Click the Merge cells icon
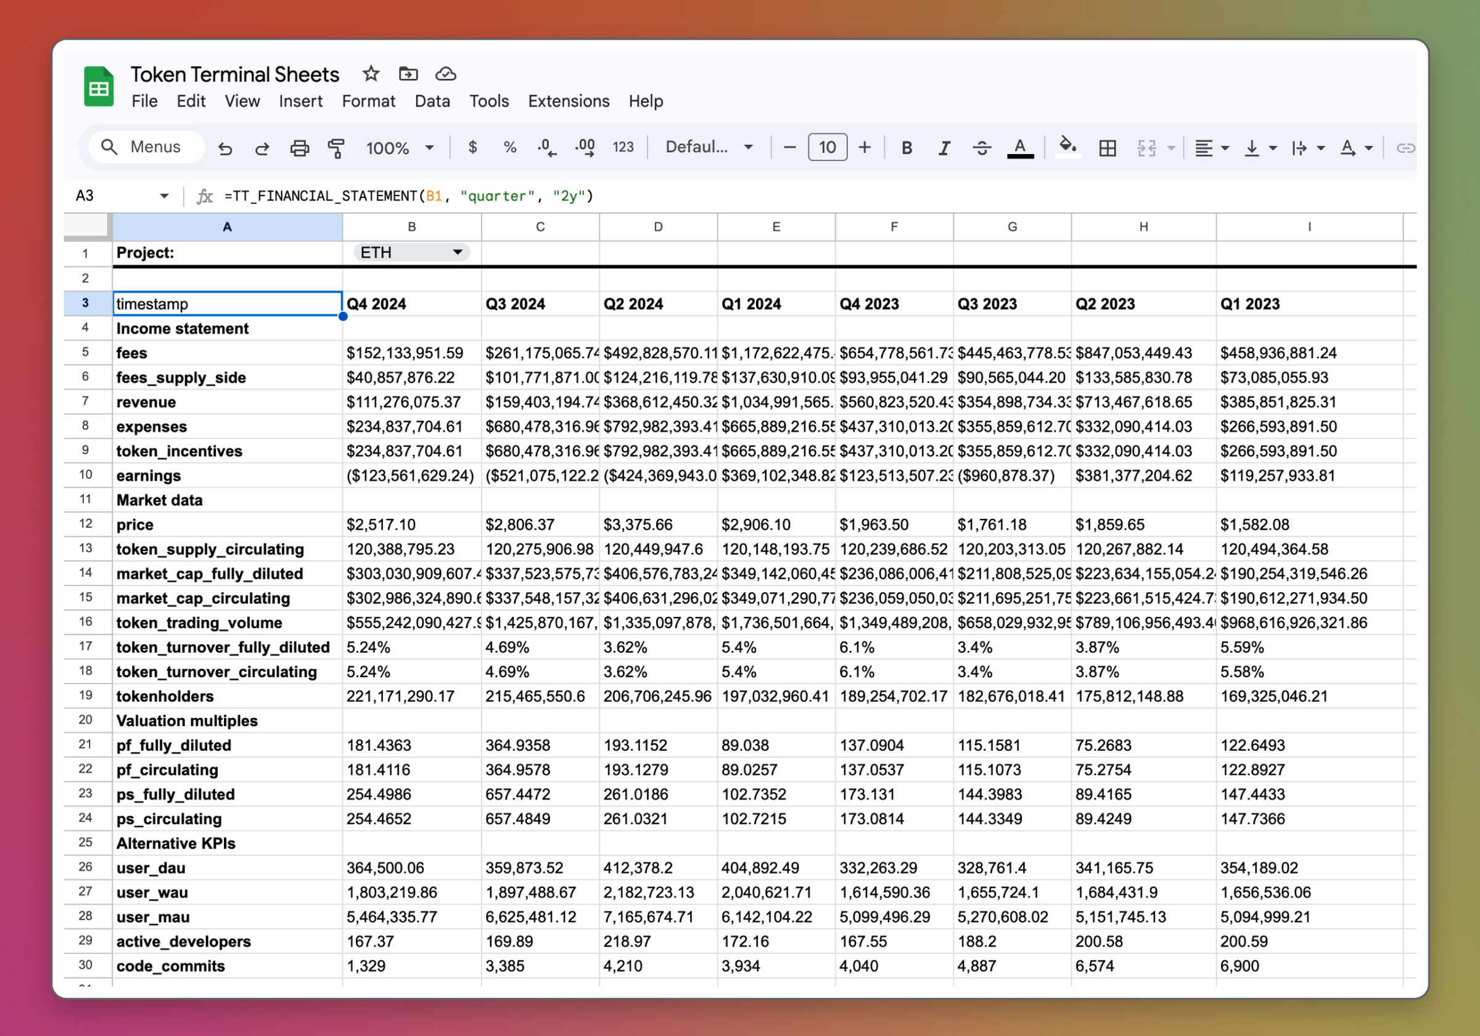1480x1036 pixels. point(1146,148)
